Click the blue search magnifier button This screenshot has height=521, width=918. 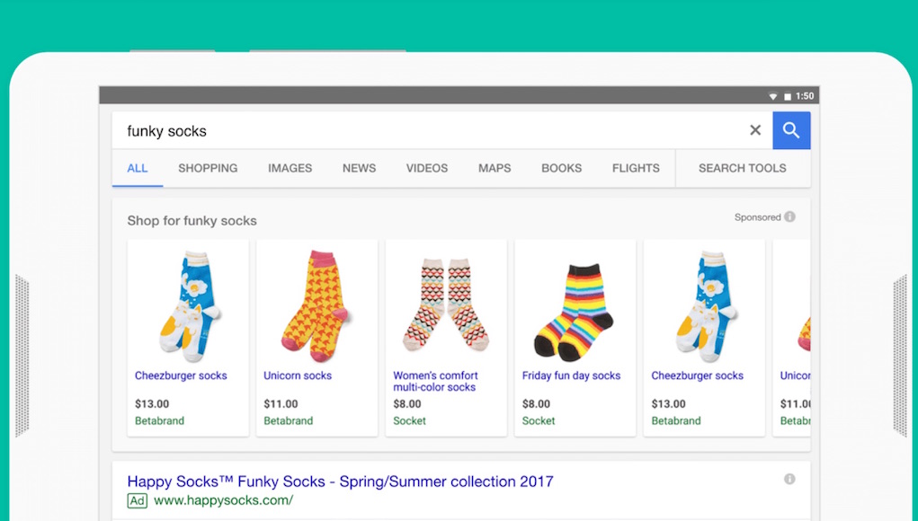coord(791,130)
